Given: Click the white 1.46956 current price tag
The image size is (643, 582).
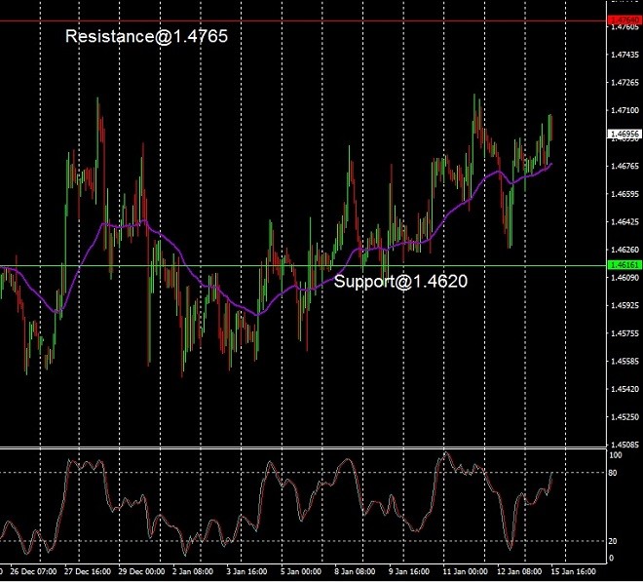Looking at the screenshot, I should click(x=624, y=135).
